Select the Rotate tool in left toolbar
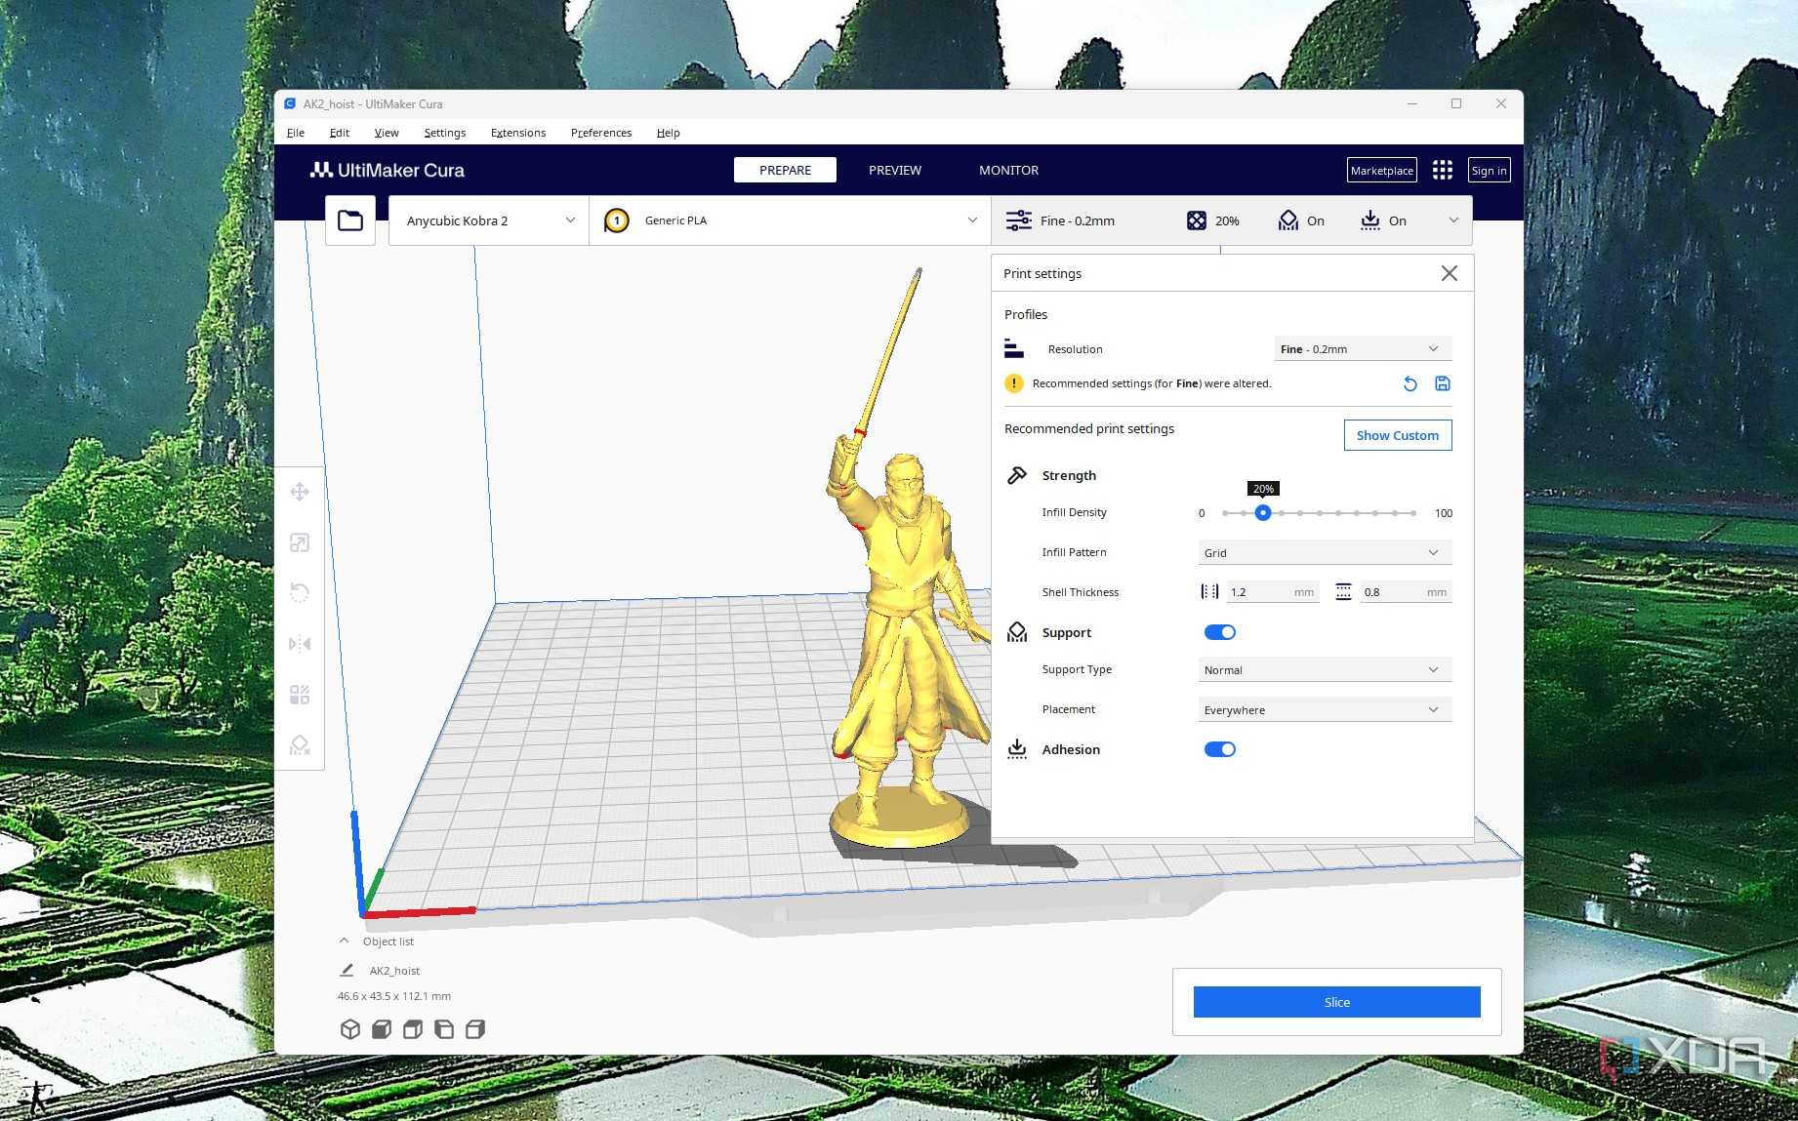This screenshot has height=1121, width=1798. pos(300,593)
